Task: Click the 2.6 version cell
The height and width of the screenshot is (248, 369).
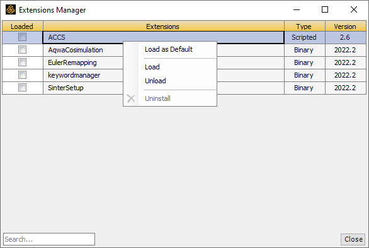Action: point(346,37)
